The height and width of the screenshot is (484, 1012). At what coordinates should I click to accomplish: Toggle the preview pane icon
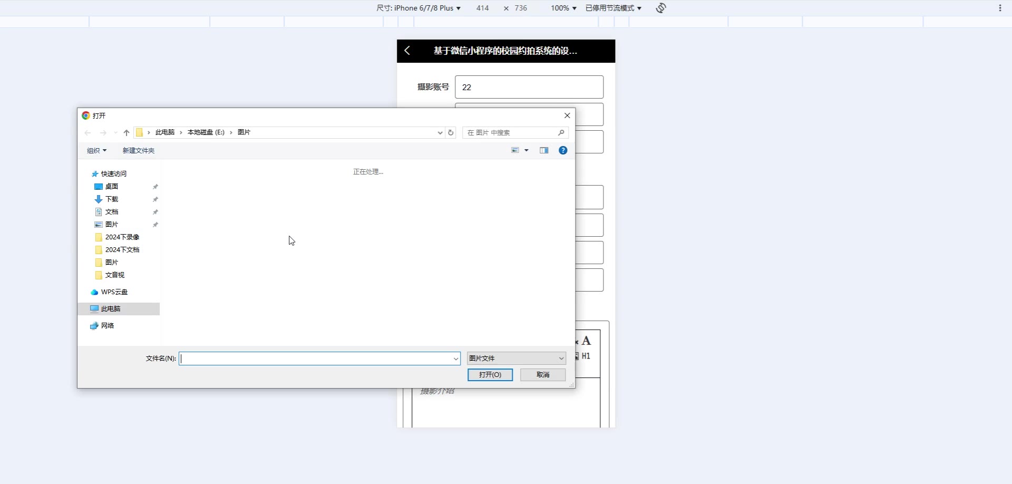point(544,150)
